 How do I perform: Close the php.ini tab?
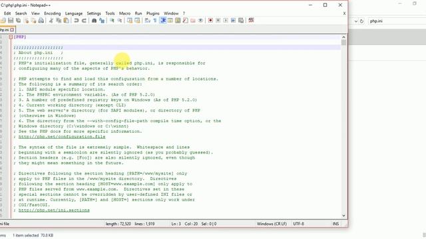(12, 30)
